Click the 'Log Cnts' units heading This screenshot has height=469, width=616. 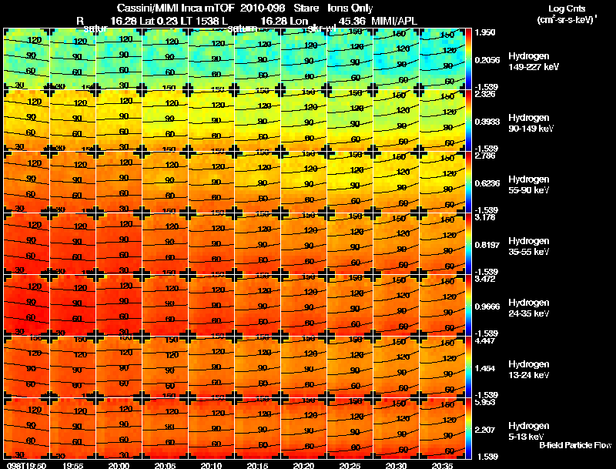point(567,8)
